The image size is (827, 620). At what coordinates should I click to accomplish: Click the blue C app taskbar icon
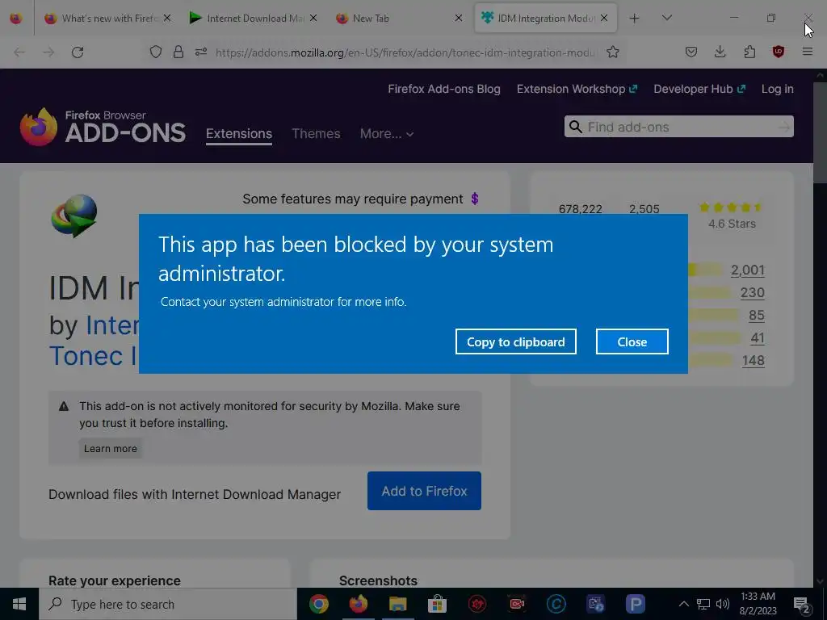(x=556, y=604)
